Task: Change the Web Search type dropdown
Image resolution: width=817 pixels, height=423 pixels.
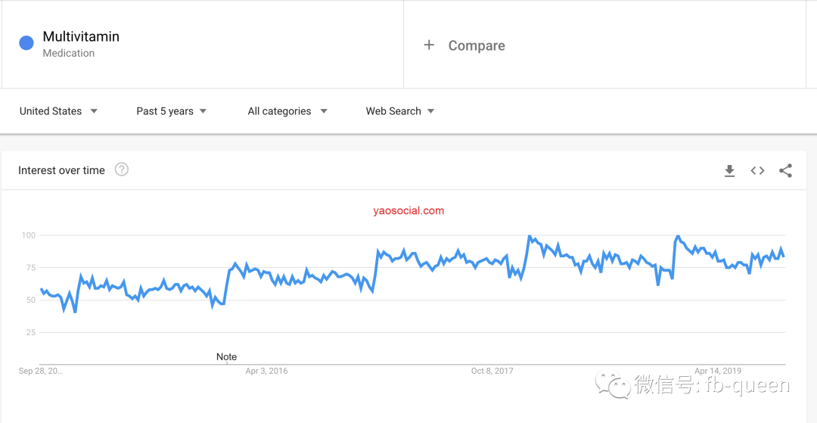Action: click(400, 111)
